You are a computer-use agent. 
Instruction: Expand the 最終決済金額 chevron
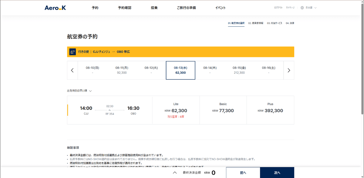tap(175, 173)
